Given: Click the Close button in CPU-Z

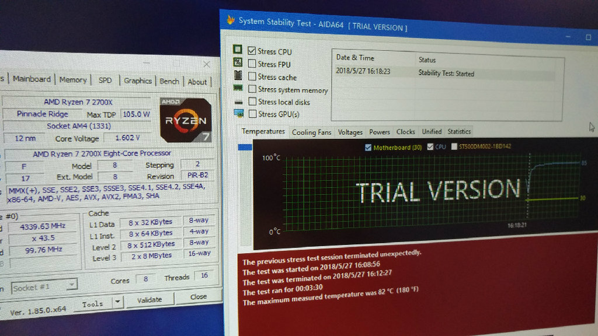Looking at the screenshot, I should 199,296.
